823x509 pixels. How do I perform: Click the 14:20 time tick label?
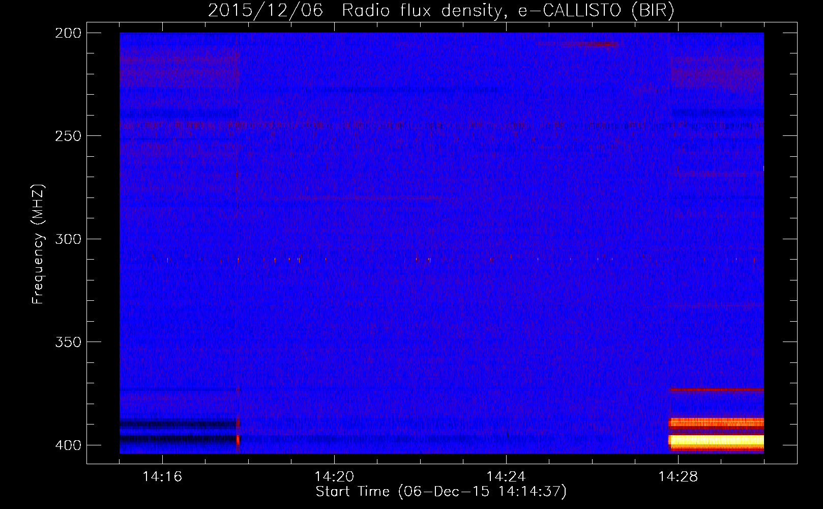[x=334, y=477]
